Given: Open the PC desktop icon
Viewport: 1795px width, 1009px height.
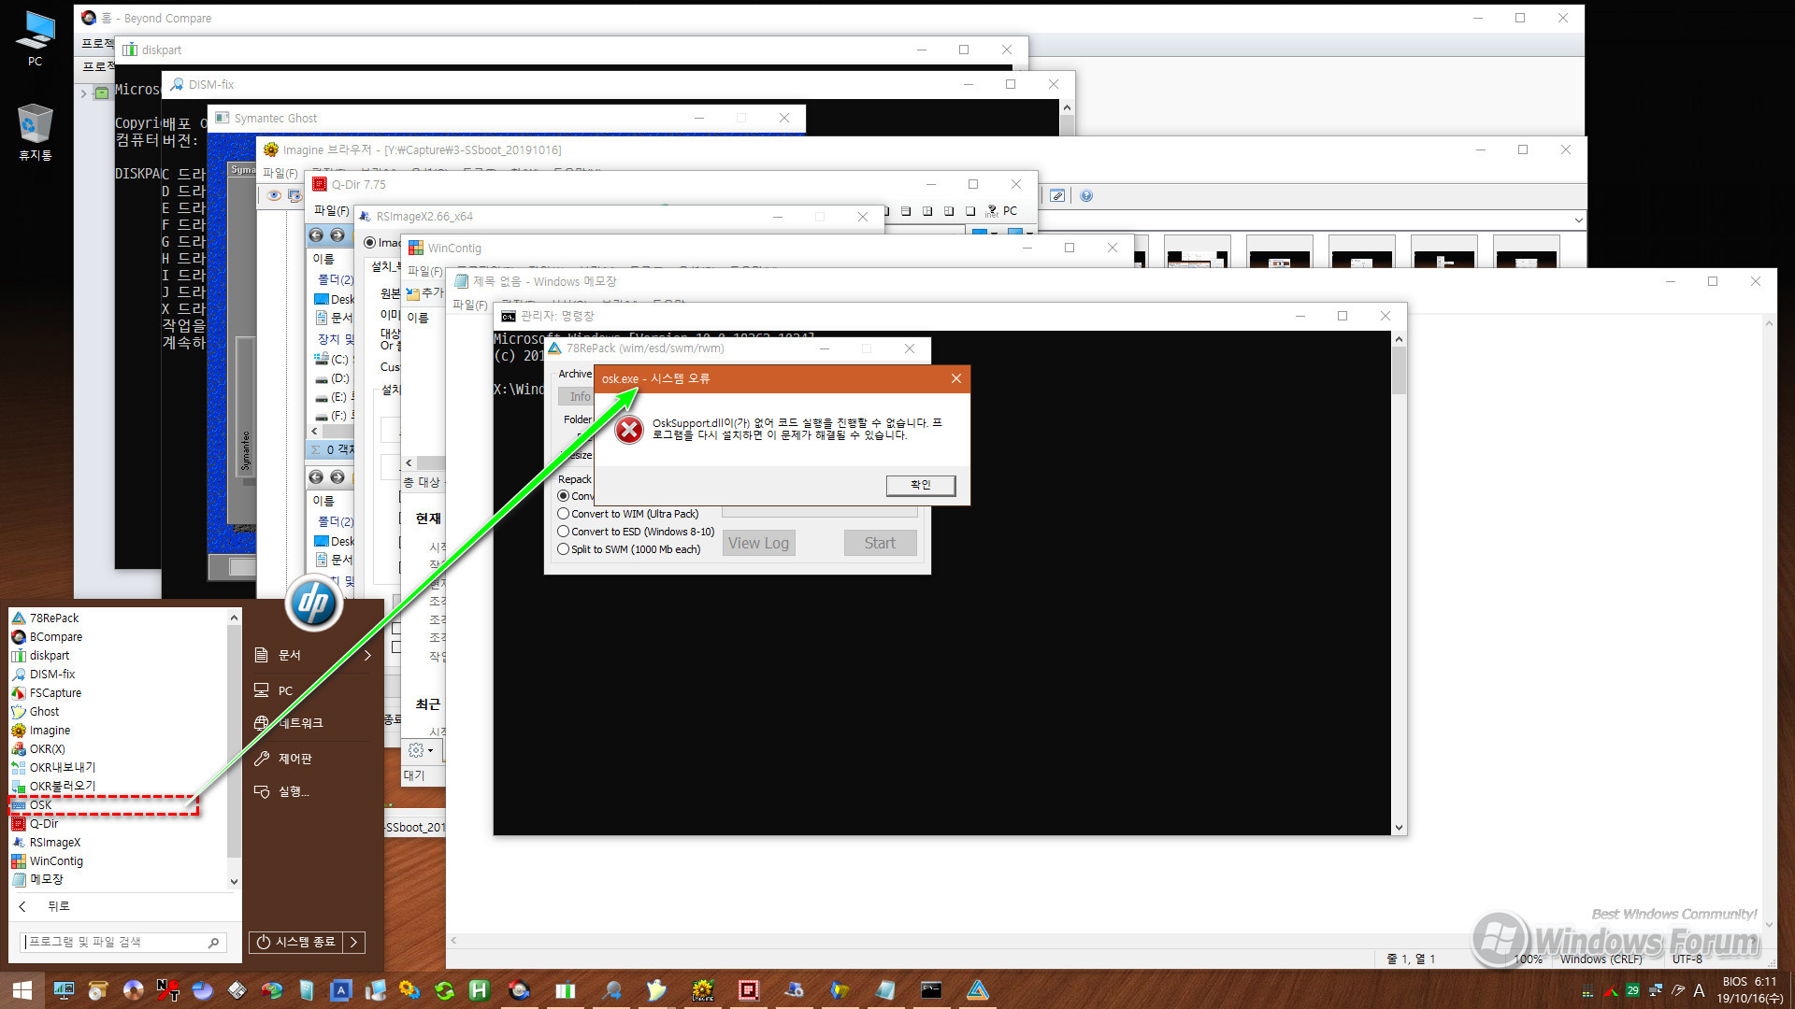Looking at the screenshot, I should [x=35, y=39].
